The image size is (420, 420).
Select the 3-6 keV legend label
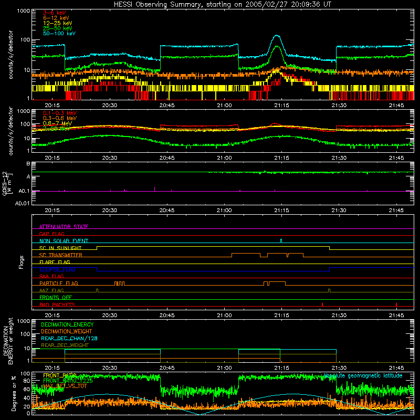pos(54,13)
